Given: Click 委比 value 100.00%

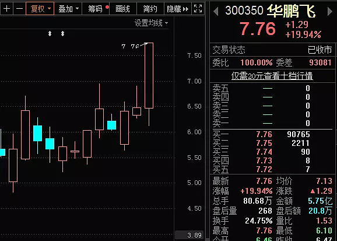Looking at the screenshot, I should click(x=257, y=62).
